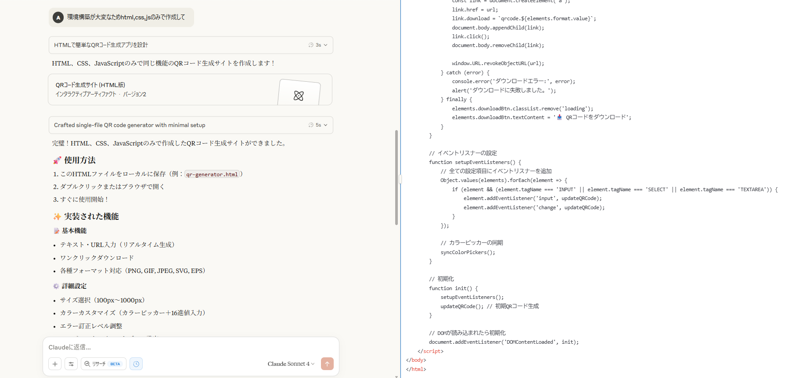The height and width of the screenshot is (378, 793).
Task: Click the sparkles emoji beside 実装された機能
Action: point(57,217)
